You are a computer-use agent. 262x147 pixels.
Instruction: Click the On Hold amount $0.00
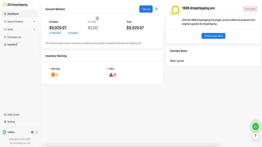point(93,28)
